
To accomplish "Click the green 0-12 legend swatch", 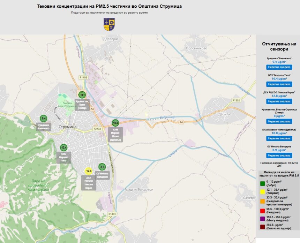I will click(262, 183).
